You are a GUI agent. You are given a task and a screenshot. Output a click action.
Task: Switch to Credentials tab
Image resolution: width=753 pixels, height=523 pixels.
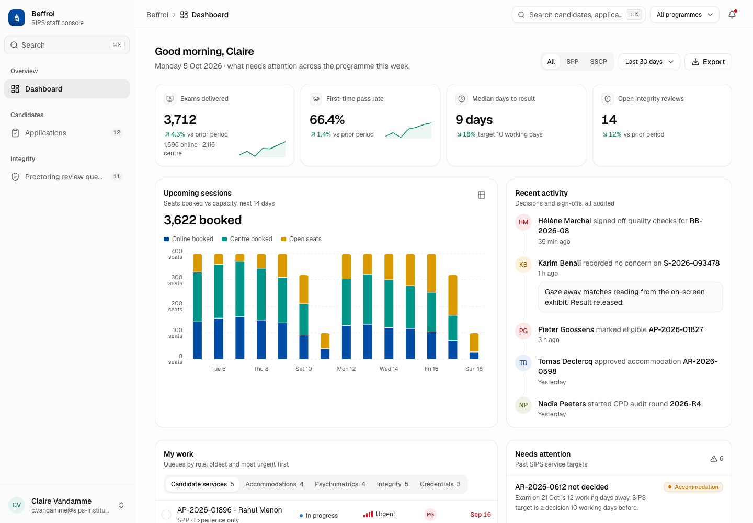coord(440,484)
